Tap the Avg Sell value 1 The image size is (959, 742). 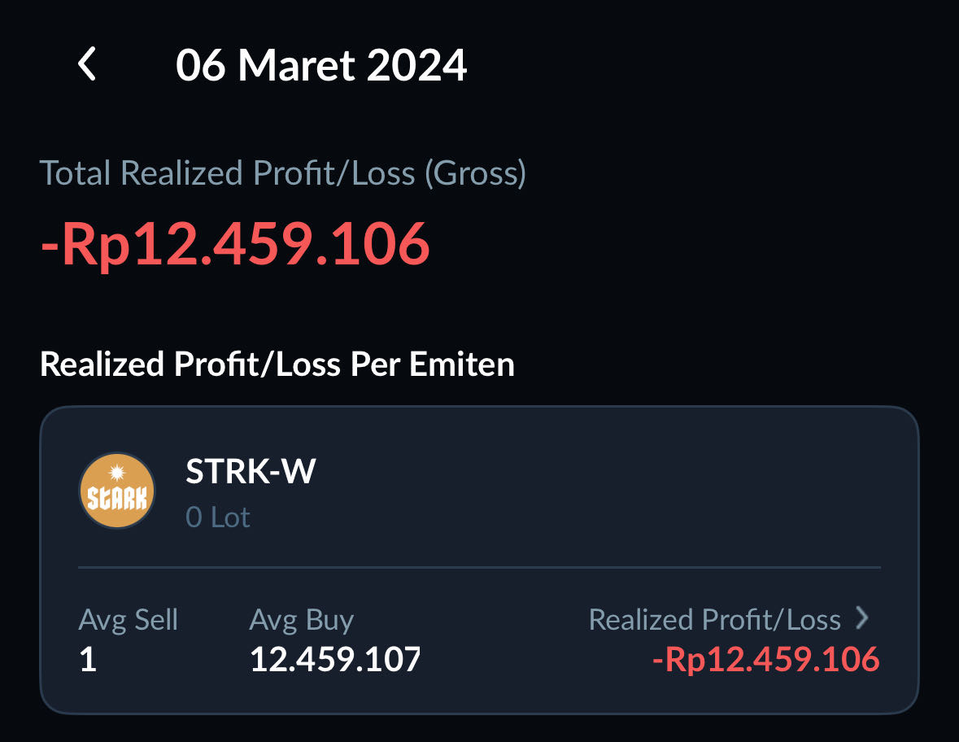point(88,659)
